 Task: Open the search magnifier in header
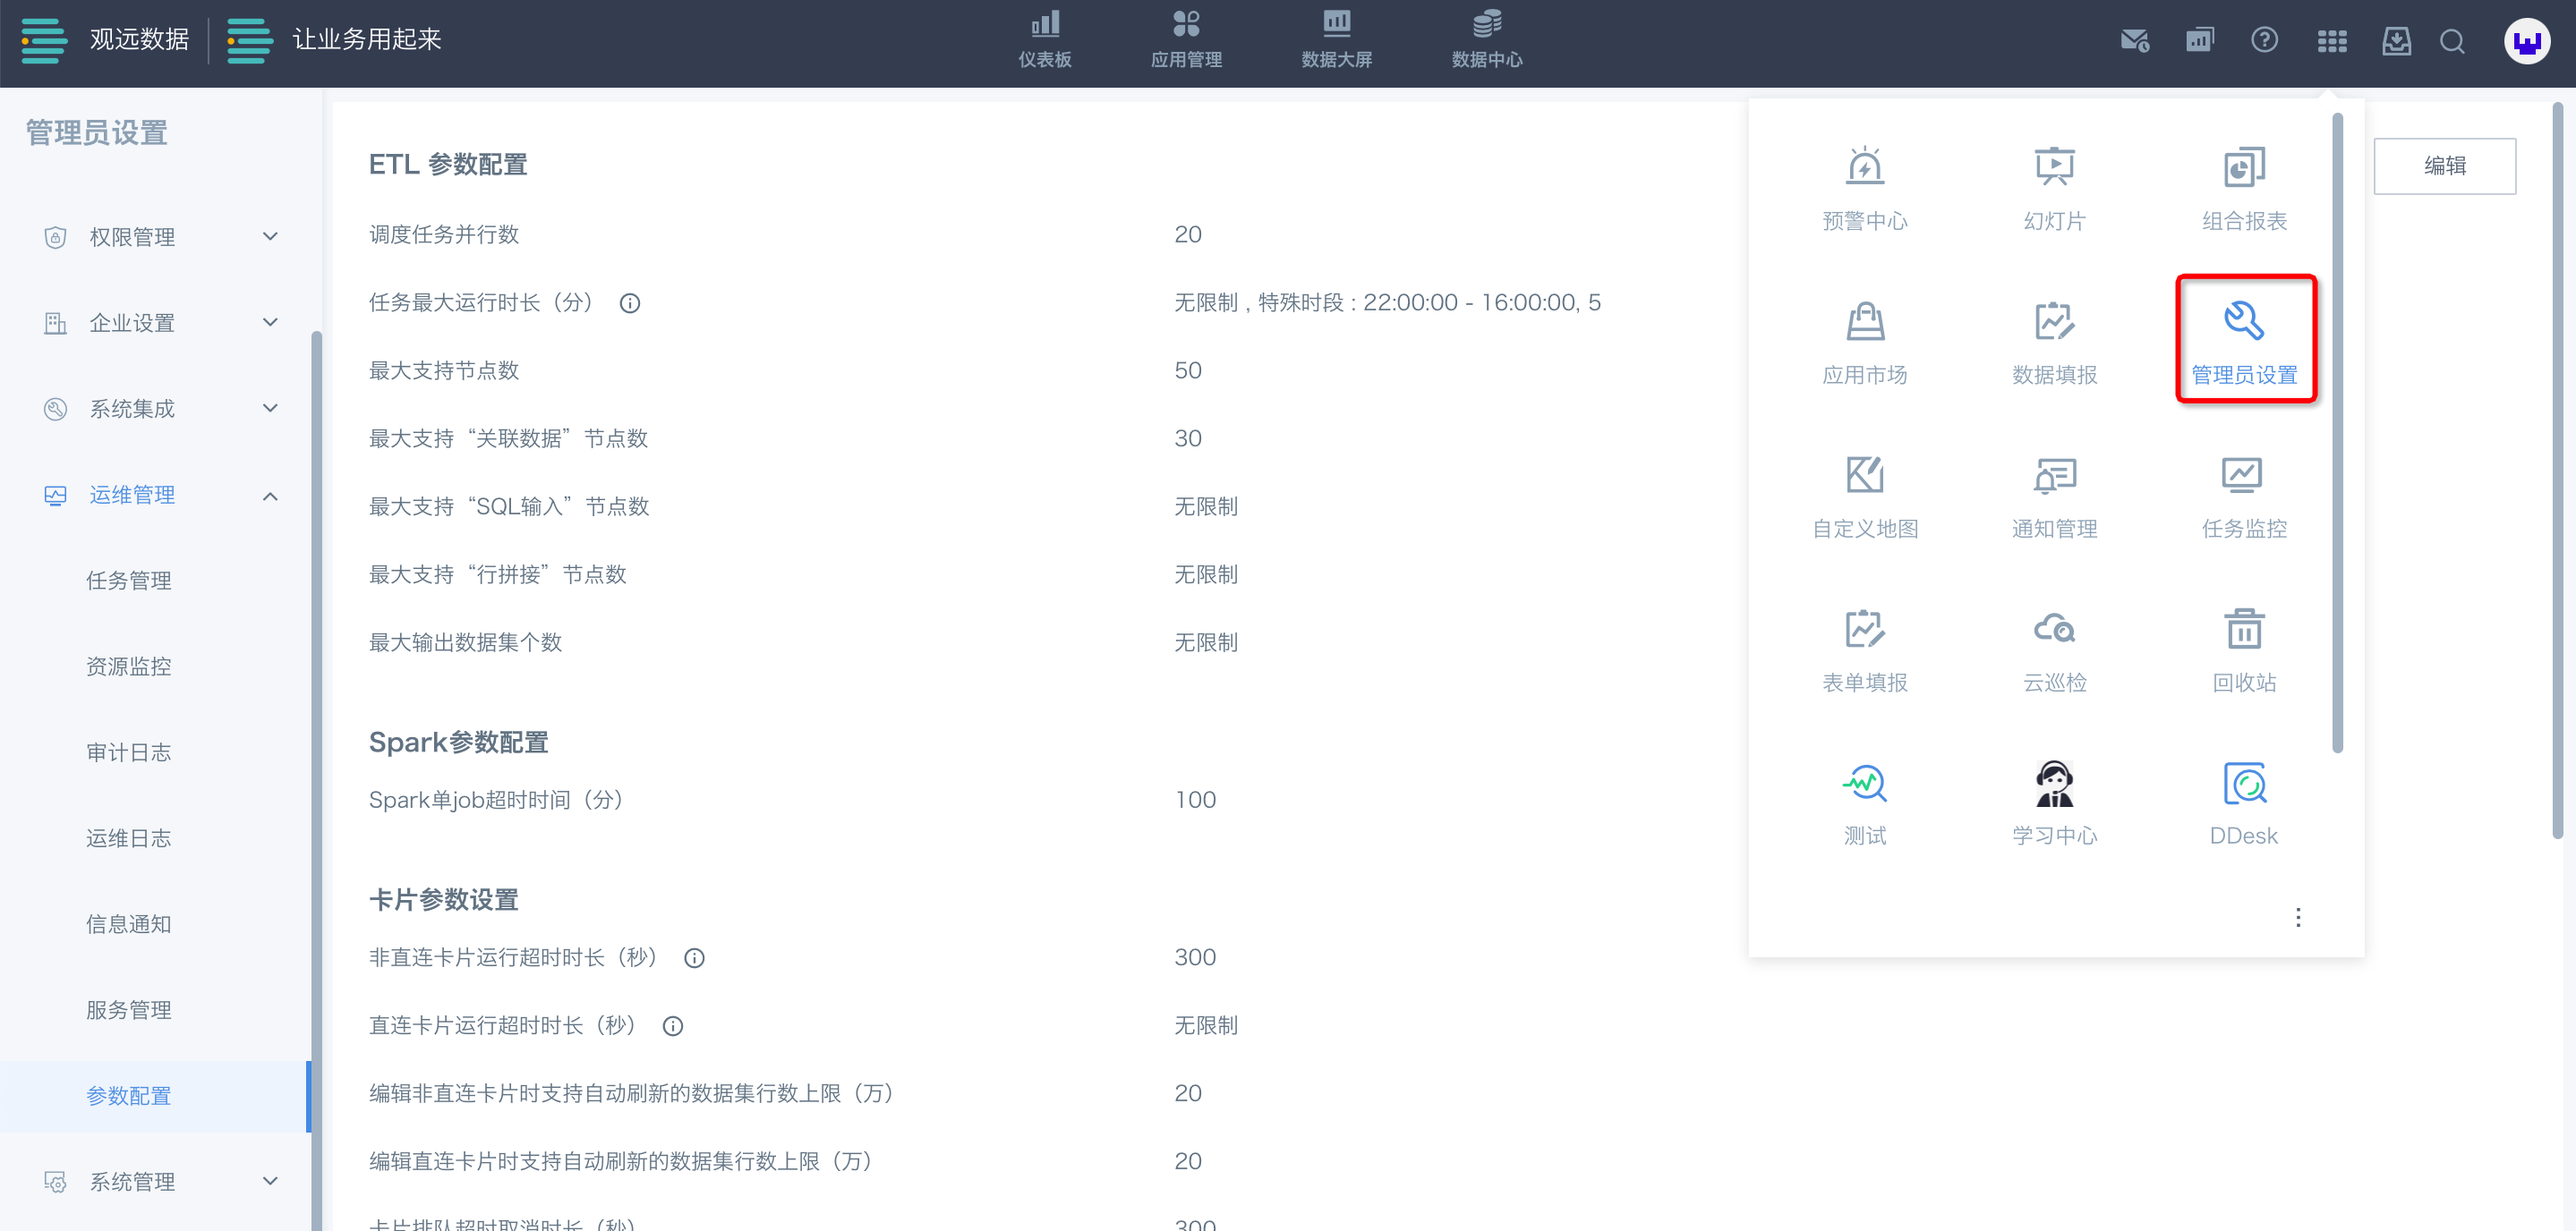(2452, 41)
